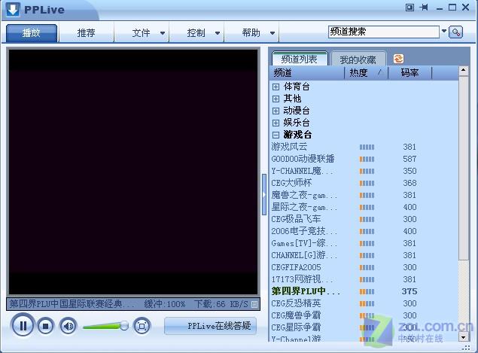Select channel CHANNEL[G]游...
Screen dimensions: 478x353
(x=304, y=255)
